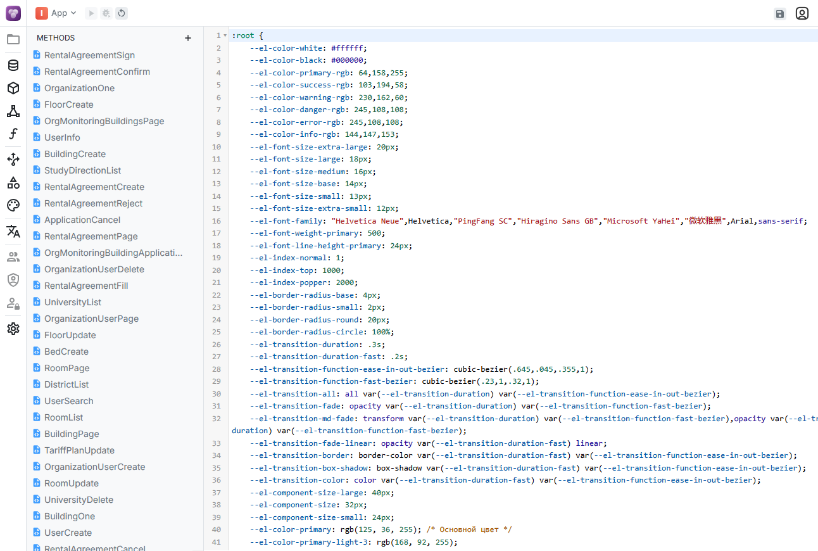The height and width of the screenshot is (551, 818).
Task: Open the database section in the sidebar
Action: click(x=13, y=65)
